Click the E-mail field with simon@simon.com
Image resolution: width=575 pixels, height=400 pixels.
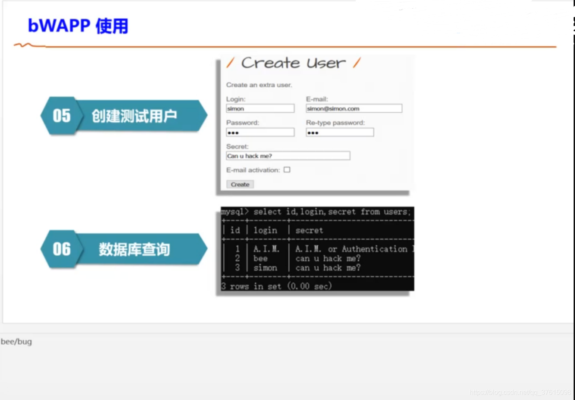coord(354,109)
